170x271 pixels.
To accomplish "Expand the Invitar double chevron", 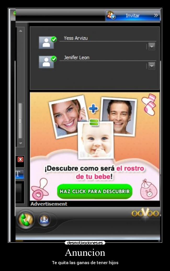I will coord(156,15).
